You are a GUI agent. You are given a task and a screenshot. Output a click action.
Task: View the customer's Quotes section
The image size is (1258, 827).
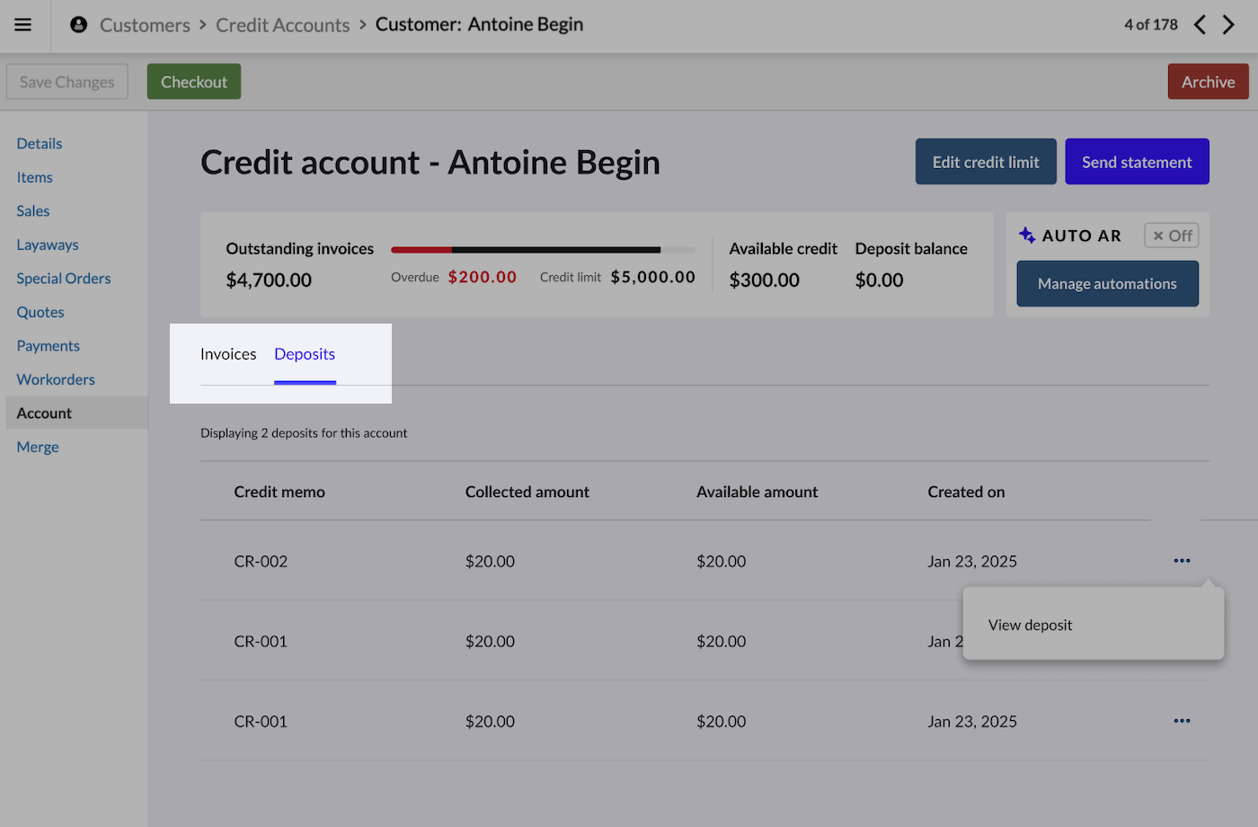click(x=40, y=311)
